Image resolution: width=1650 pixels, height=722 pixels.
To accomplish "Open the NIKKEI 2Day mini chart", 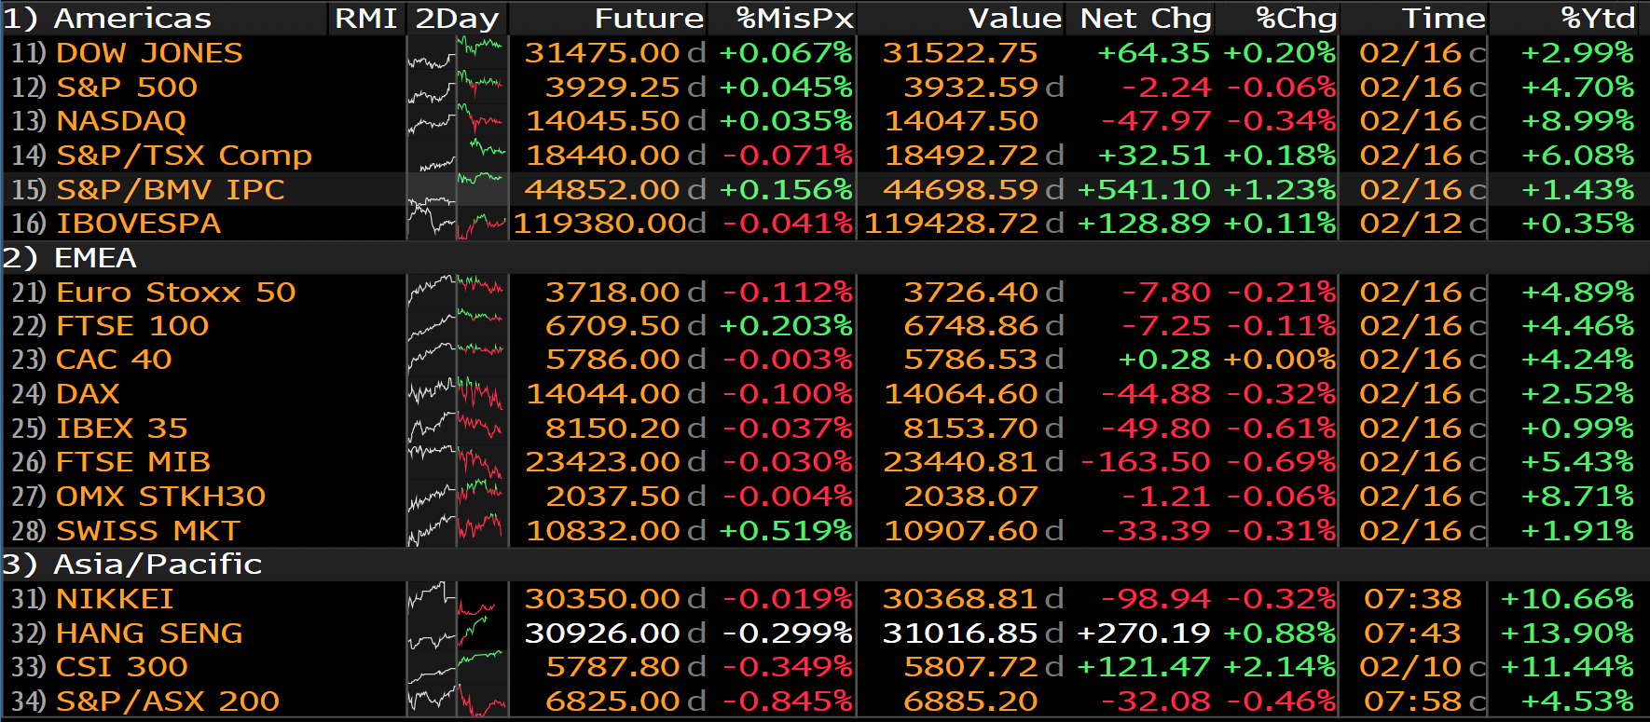I will pos(457,599).
